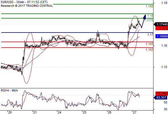Click the EUR/USD 30min chart title

(24, 2)
